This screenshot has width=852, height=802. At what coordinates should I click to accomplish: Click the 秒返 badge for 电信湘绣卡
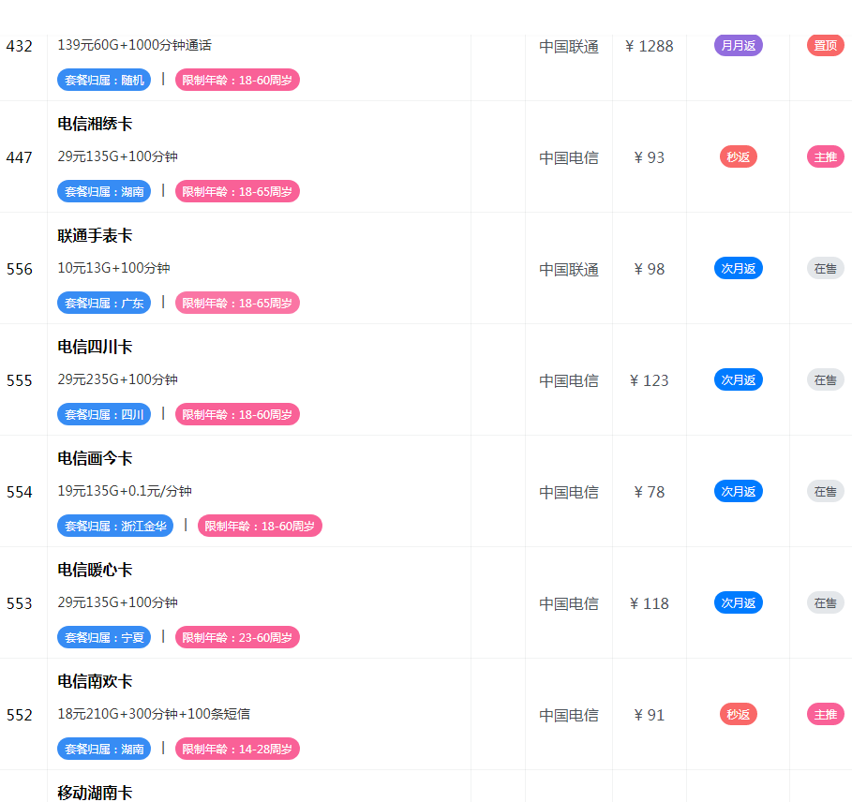pos(738,156)
